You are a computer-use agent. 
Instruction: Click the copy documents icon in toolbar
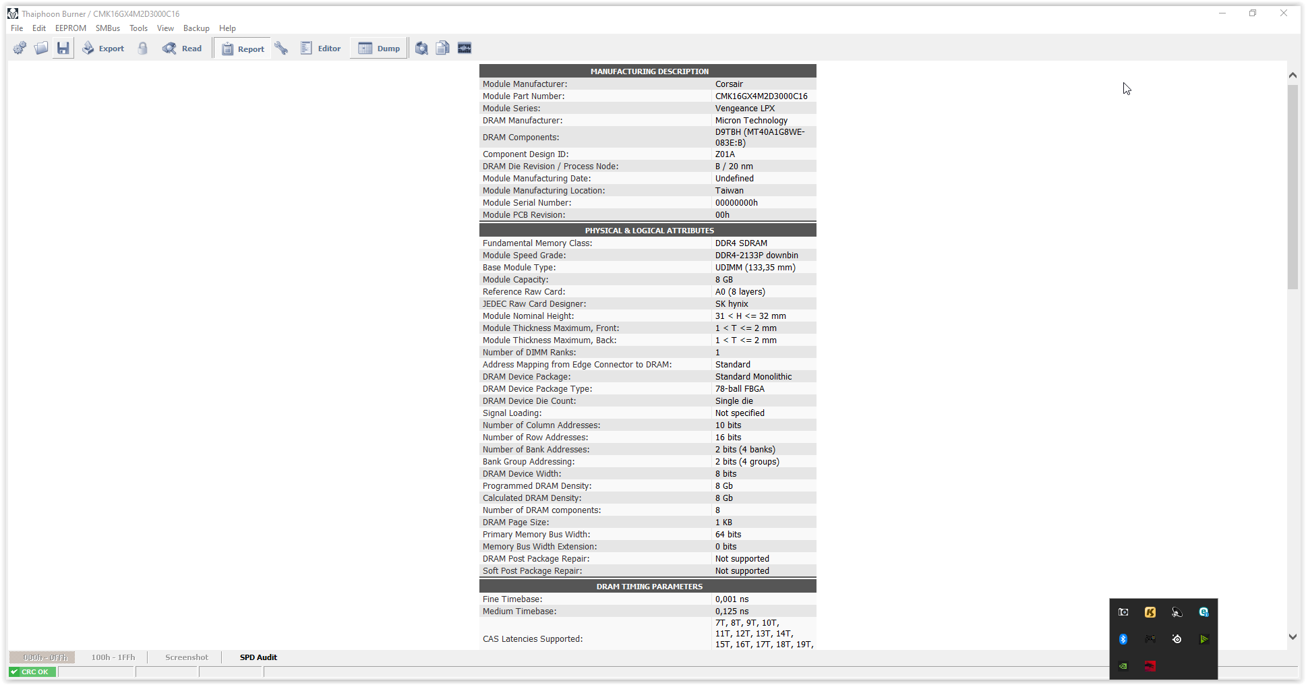443,48
